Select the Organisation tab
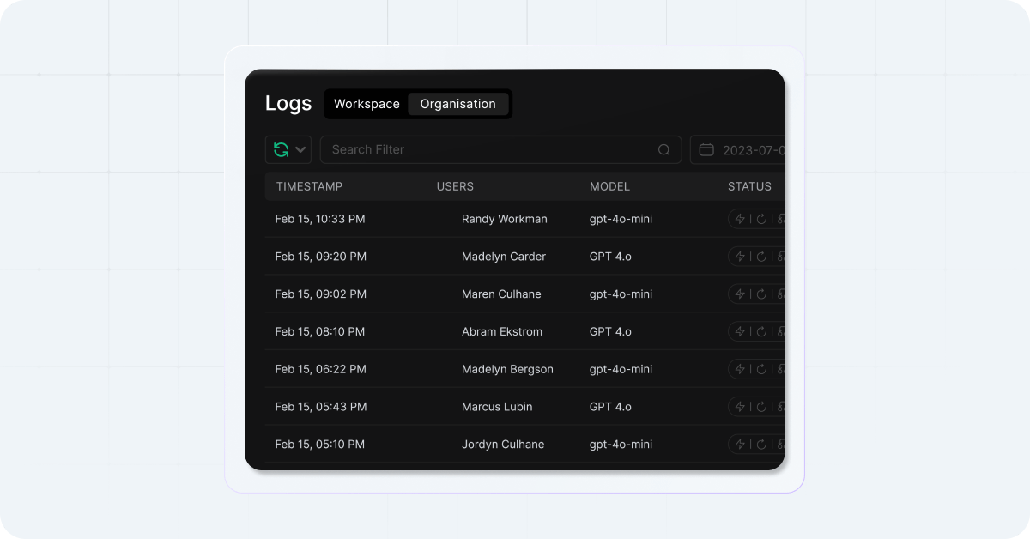This screenshot has width=1030, height=539. [458, 103]
